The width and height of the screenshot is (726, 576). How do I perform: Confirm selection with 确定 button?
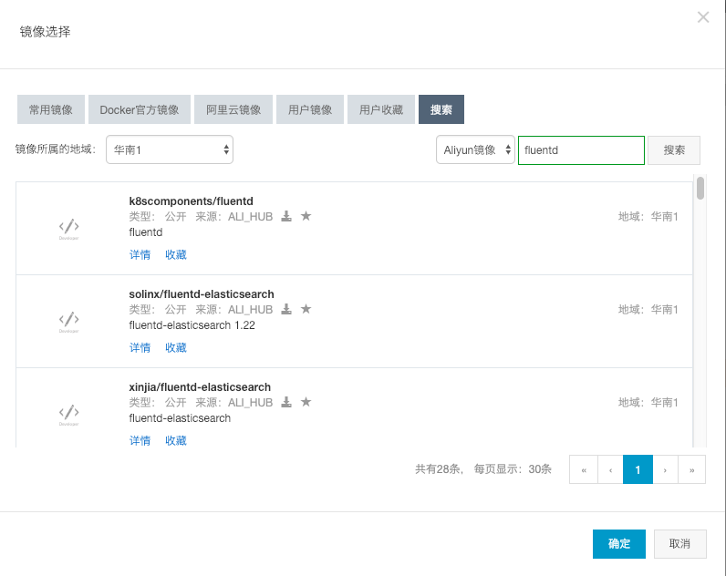(619, 544)
